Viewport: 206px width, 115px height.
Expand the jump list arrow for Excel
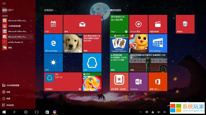point(31,20)
